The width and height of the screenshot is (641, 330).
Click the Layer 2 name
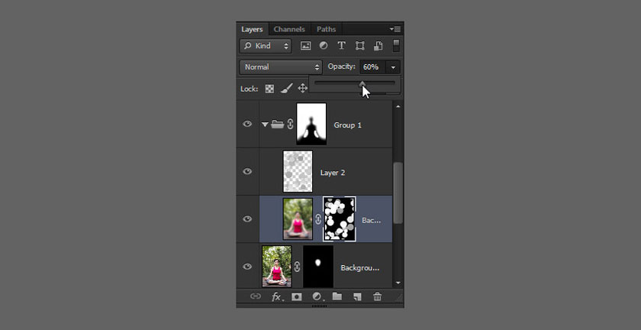click(x=333, y=173)
